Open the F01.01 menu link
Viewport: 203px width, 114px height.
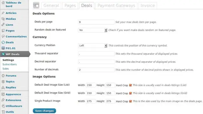pyautogui.click(x=10, y=48)
